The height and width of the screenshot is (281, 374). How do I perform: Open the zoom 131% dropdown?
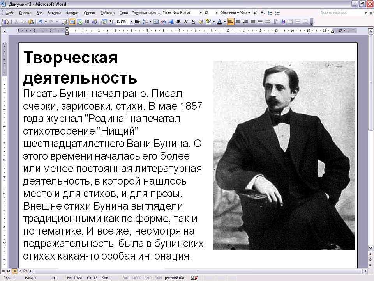[x=131, y=21]
